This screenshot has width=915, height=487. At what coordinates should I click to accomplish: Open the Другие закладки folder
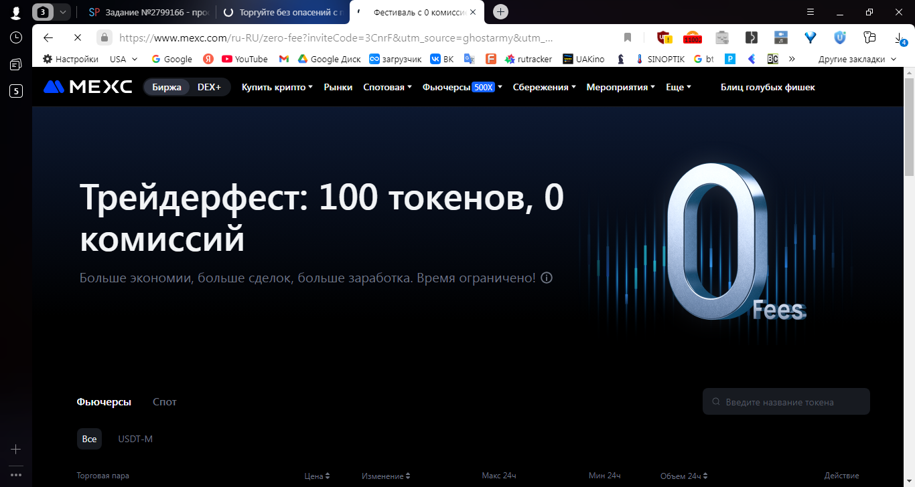coord(857,59)
